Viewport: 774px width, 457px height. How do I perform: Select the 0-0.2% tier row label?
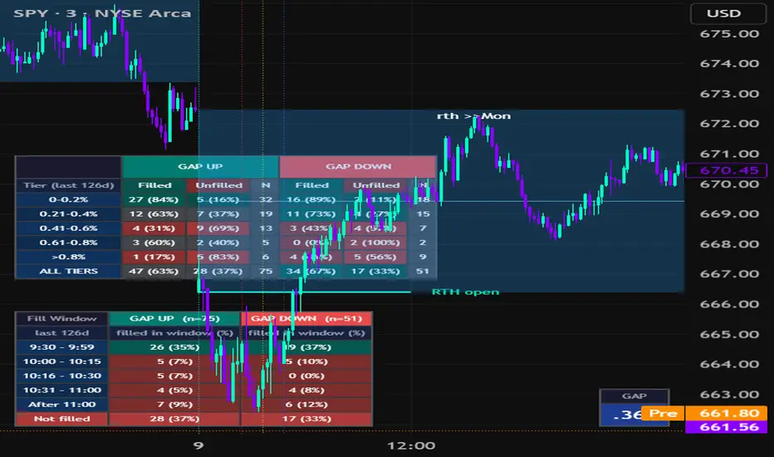click(x=69, y=199)
